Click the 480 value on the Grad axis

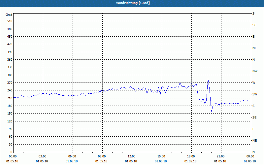tap(10, 29)
